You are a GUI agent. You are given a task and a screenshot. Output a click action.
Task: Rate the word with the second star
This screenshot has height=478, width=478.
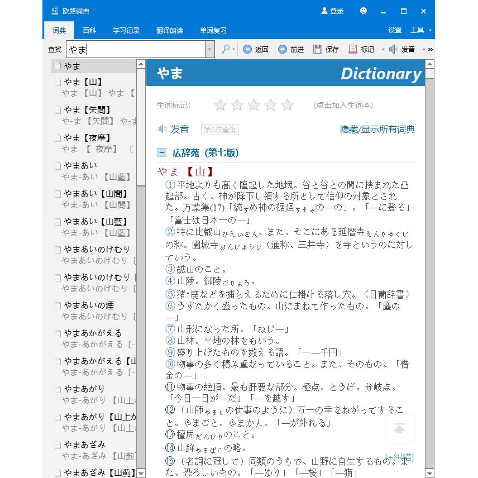[x=237, y=105]
